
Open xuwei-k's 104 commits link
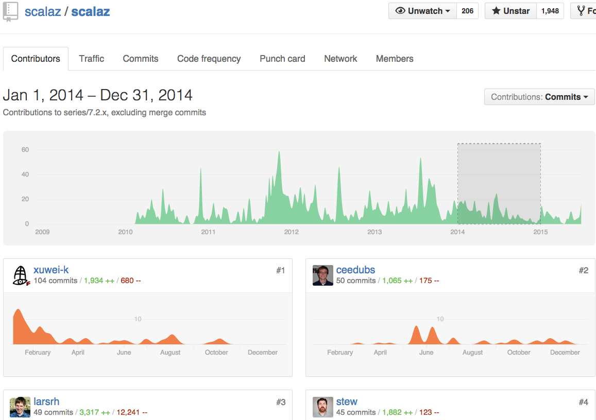pyautogui.click(x=56, y=281)
